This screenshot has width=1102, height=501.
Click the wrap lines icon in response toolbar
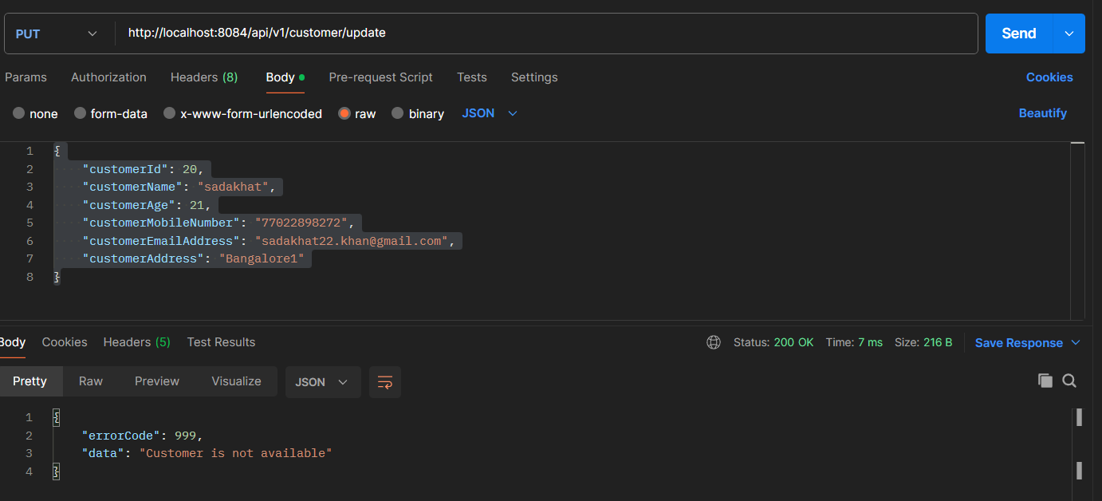tap(385, 382)
